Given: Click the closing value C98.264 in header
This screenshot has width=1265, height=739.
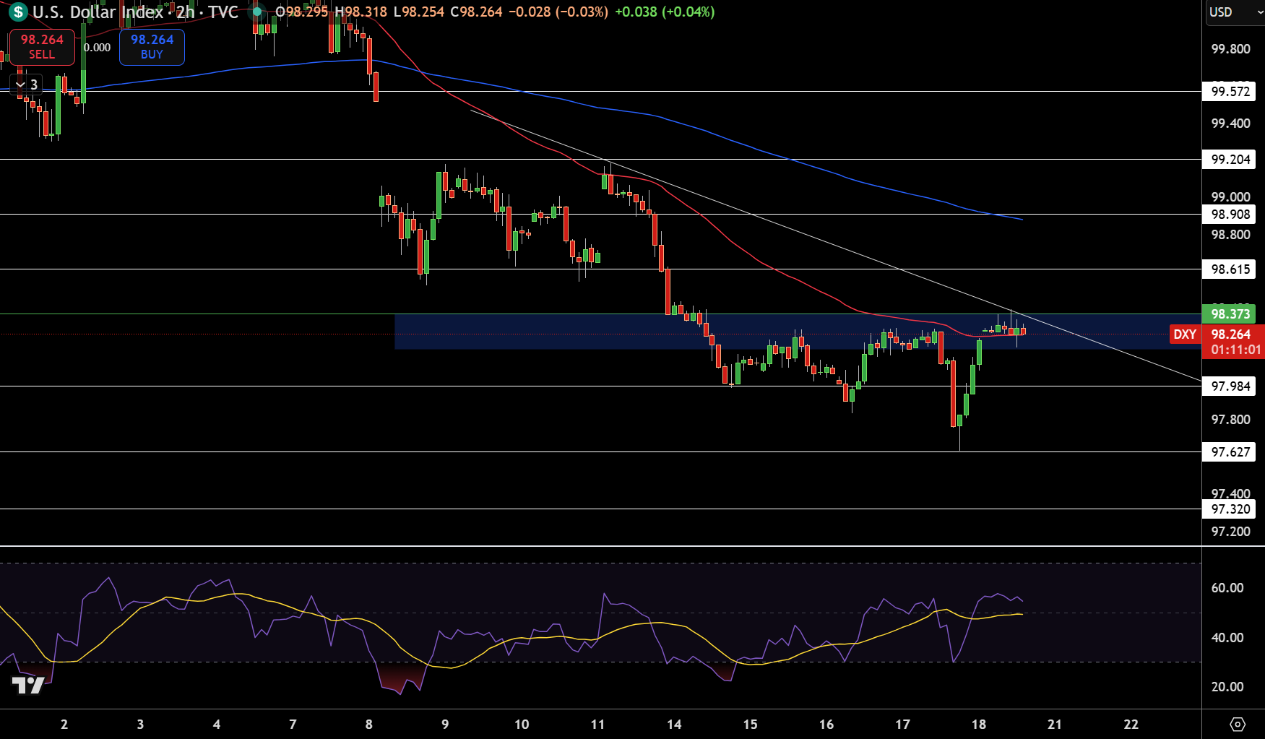Looking at the screenshot, I should (476, 12).
